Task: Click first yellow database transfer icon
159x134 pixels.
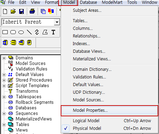Action: tap(5, 43)
